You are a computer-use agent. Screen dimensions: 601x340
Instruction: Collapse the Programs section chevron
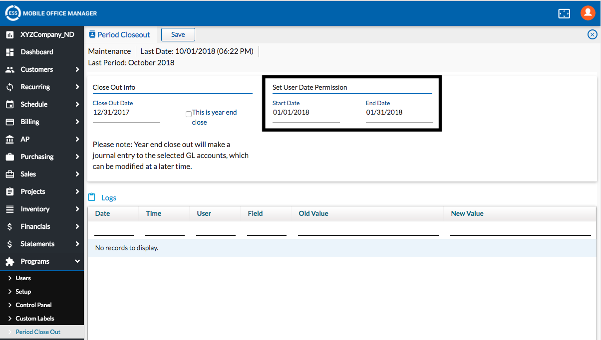click(77, 261)
